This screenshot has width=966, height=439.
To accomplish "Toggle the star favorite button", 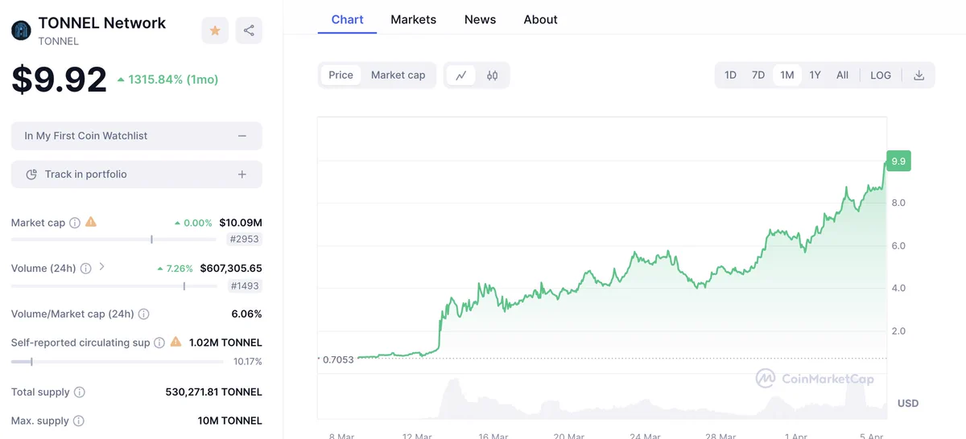I will tap(215, 31).
